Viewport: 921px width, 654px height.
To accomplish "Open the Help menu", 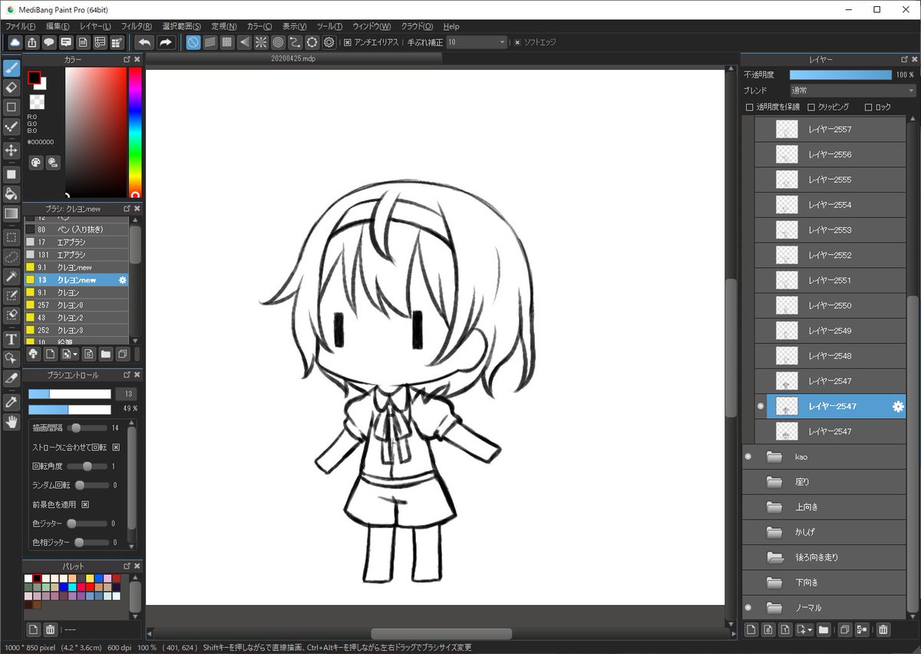I will click(451, 26).
